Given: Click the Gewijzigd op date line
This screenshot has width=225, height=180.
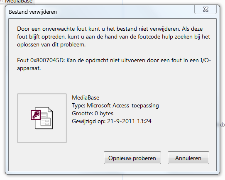Looking at the screenshot, I should 112,122.
